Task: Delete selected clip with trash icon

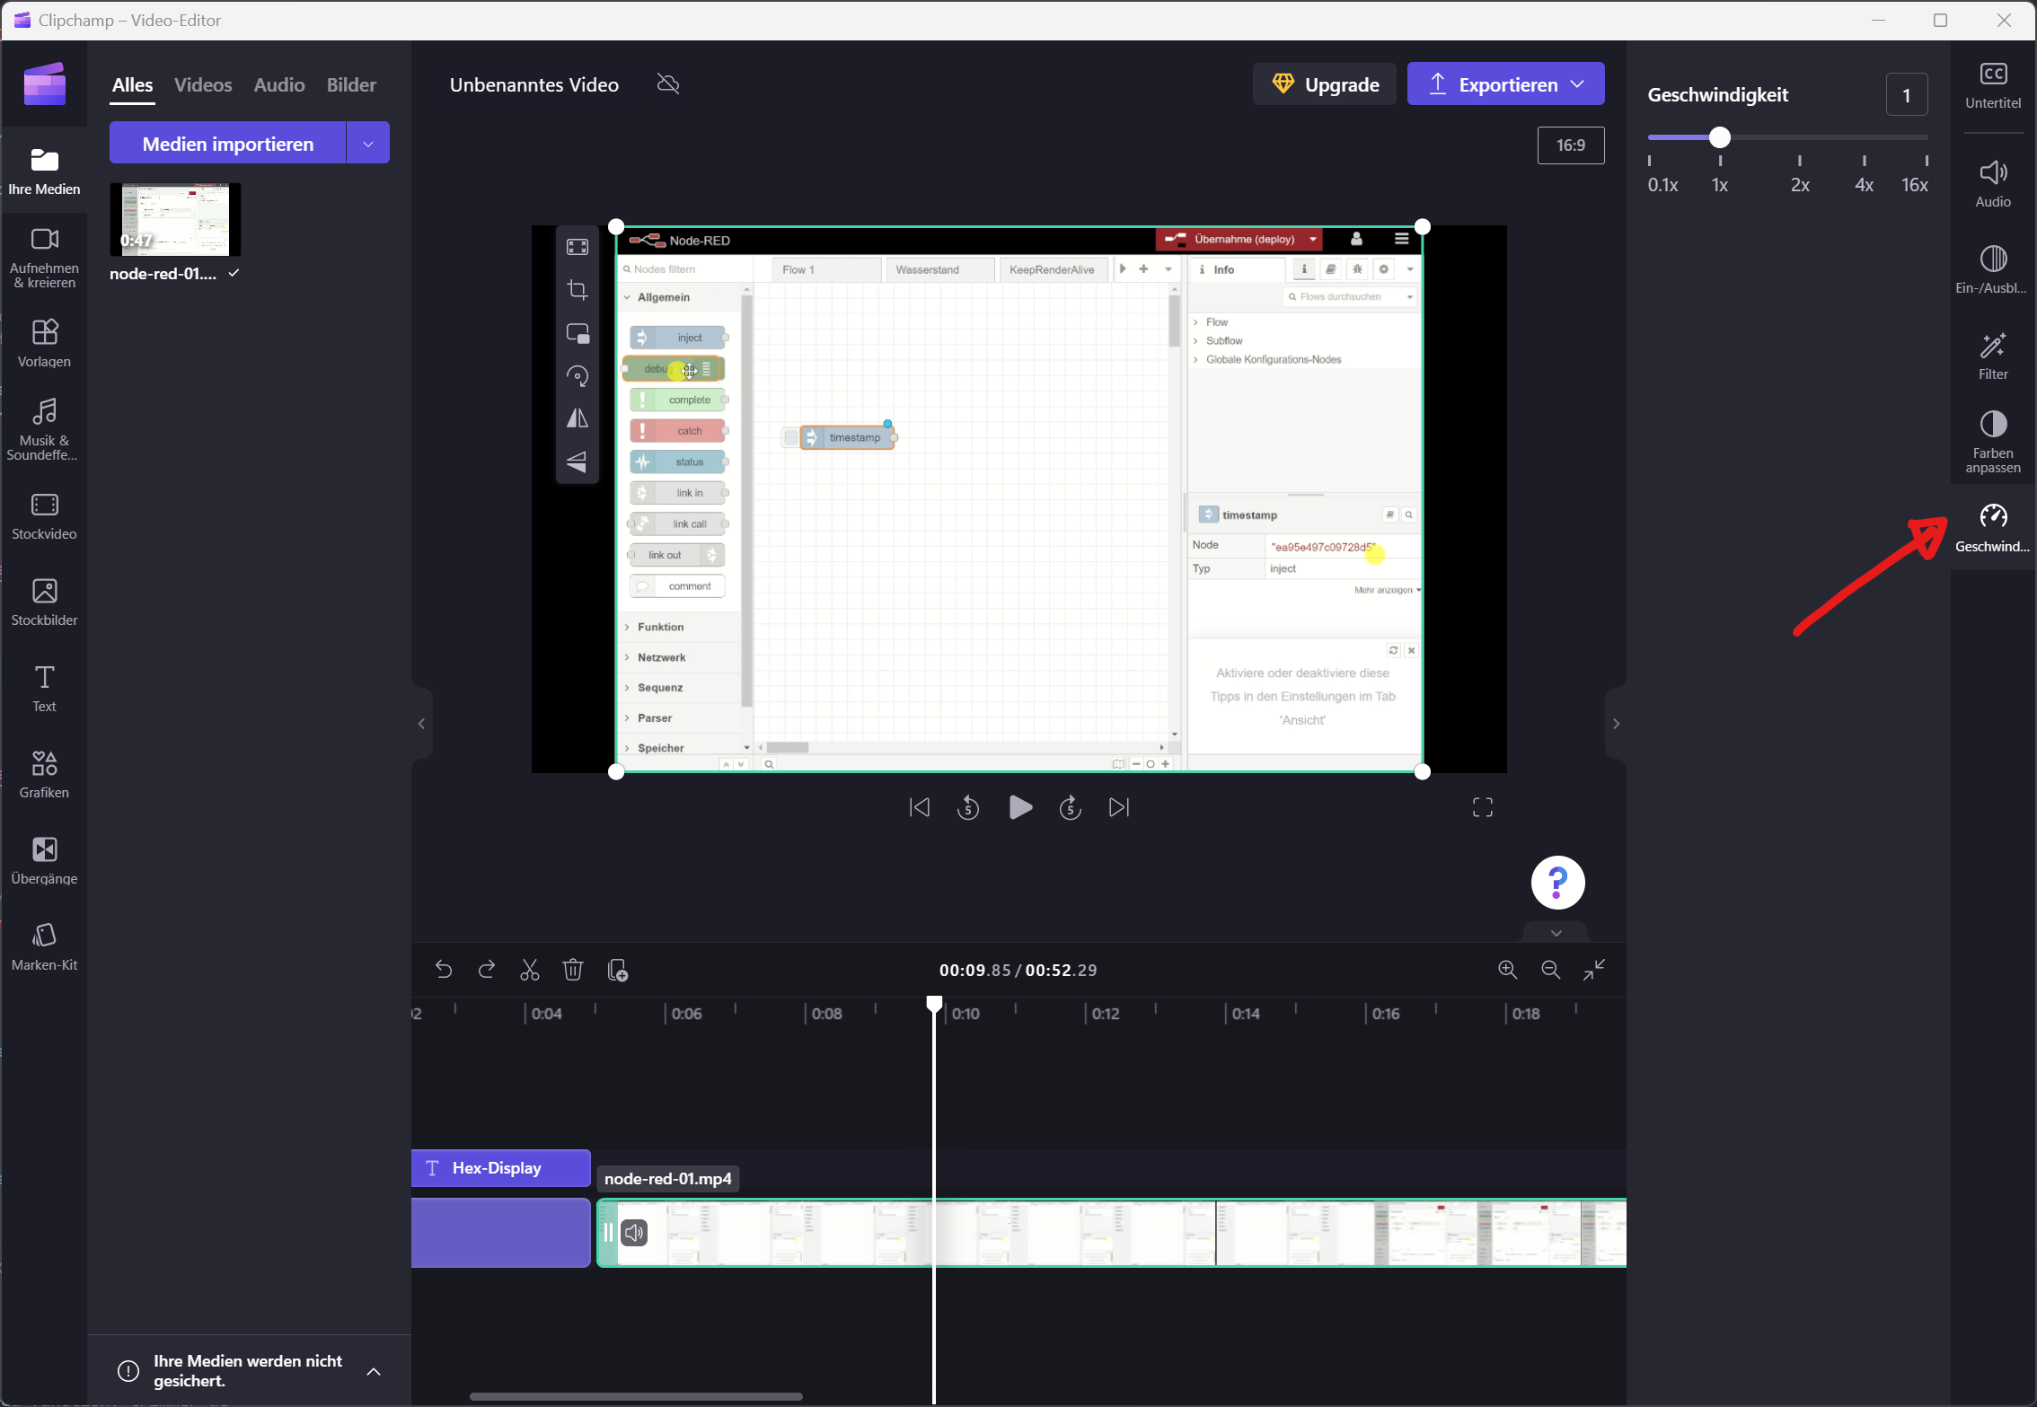Action: point(573,970)
